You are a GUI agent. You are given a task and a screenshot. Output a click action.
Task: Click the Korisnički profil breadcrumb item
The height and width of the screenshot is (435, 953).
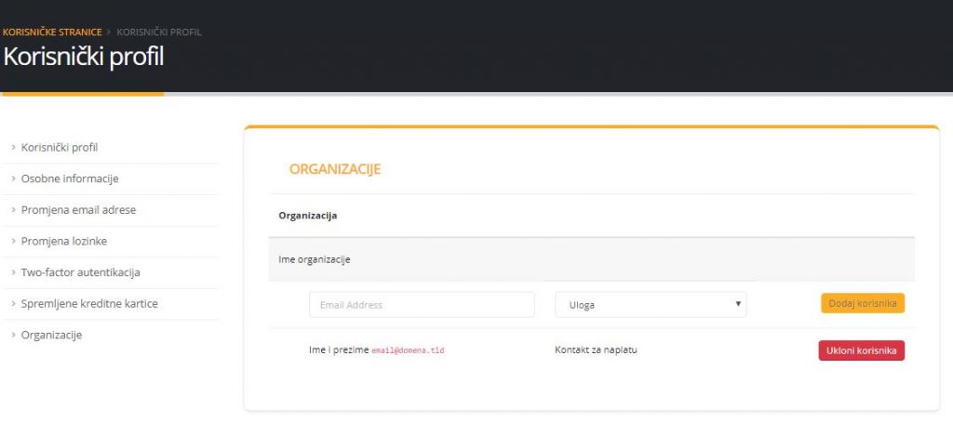point(159,33)
